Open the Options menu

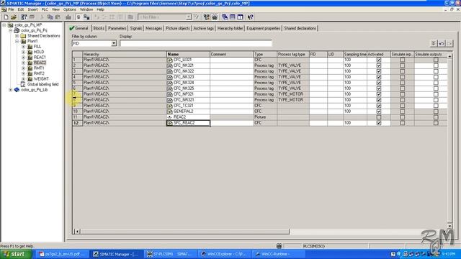coord(69,9)
